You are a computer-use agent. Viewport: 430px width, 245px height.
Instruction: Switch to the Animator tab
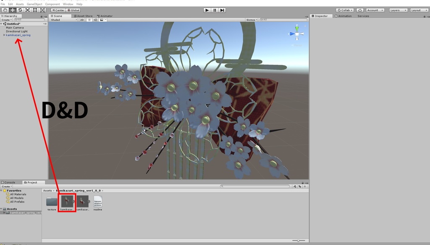(105, 16)
